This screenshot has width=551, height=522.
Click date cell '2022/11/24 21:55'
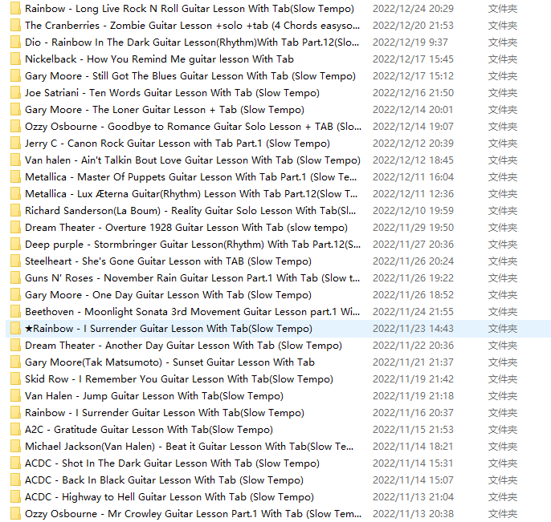click(413, 311)
